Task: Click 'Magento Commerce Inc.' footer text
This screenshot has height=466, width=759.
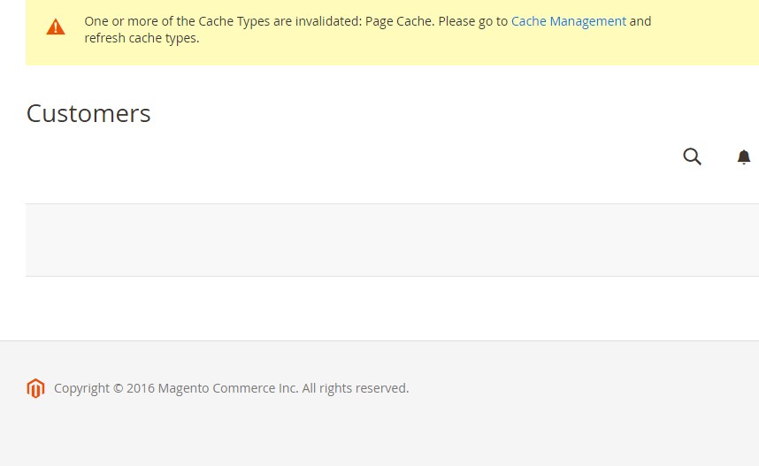Action: [228, 388]
